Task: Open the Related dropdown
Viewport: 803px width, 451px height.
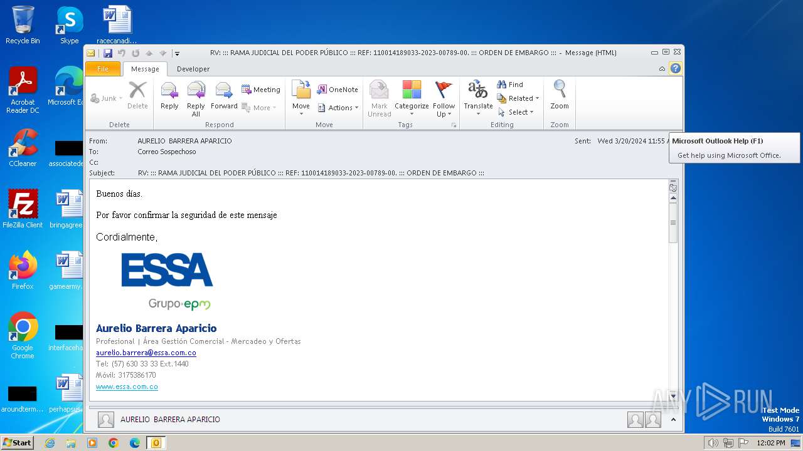Action: pos(518,98)
